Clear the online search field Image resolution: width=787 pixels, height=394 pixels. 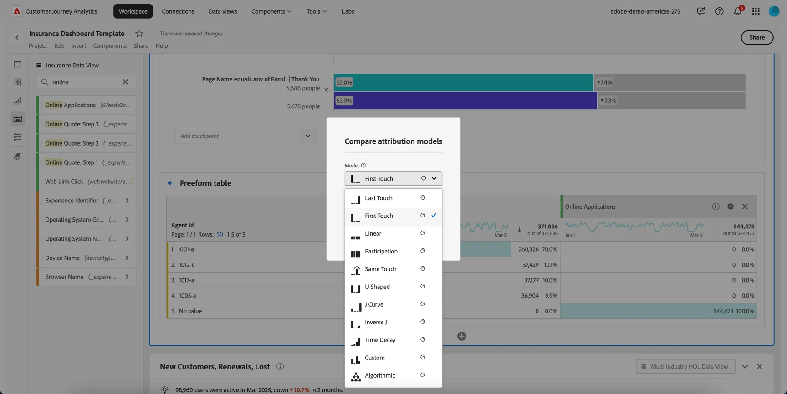(125, 82)
